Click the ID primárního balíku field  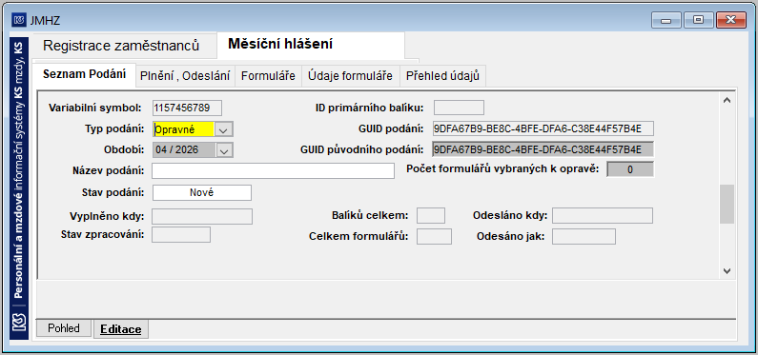(x=459, y=108)
